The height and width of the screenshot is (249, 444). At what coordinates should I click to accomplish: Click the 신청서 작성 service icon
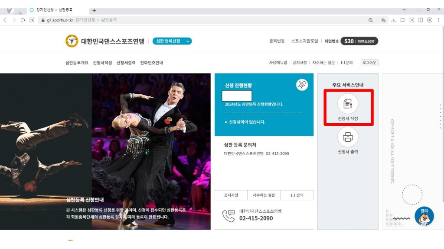(x=348, y=104)
